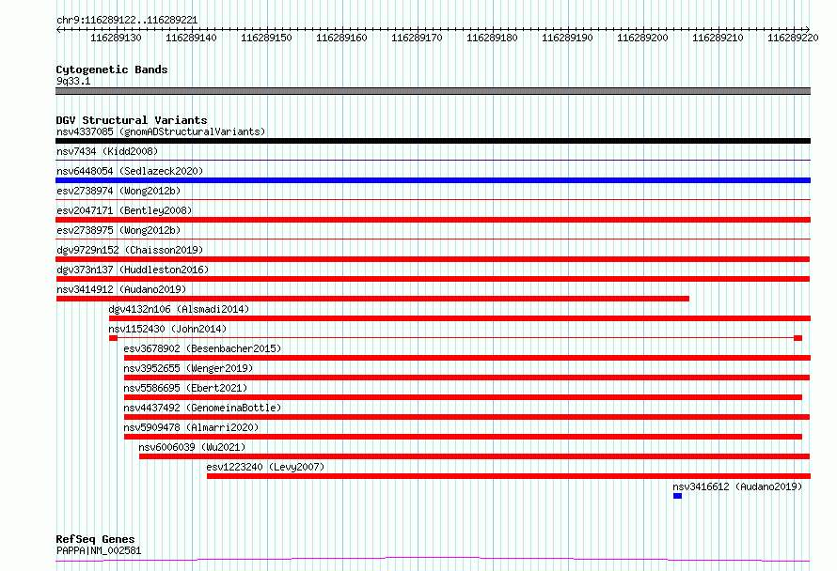Open dgv4132n106 (Alsmadi2014) label
This screenshot has height=571, width=837.
click(x=179, y=309)
